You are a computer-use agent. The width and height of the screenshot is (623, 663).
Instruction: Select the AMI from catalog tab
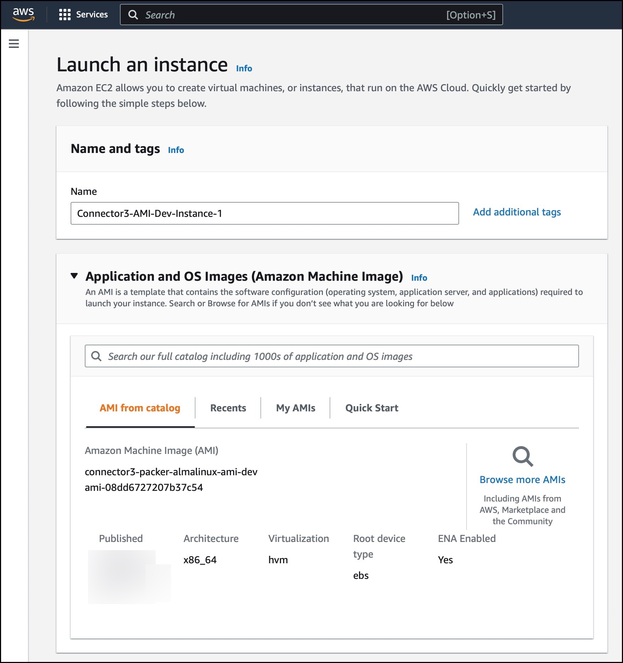tap(140, 408)
